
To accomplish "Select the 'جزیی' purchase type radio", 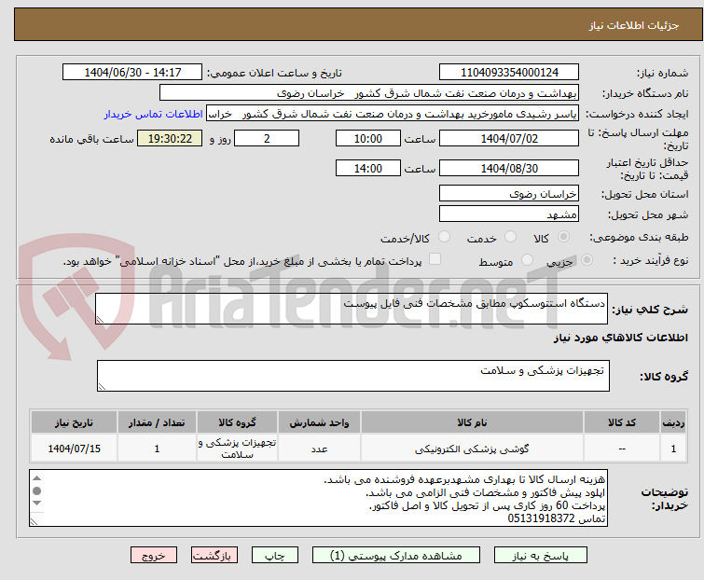I will coord(587,259).
